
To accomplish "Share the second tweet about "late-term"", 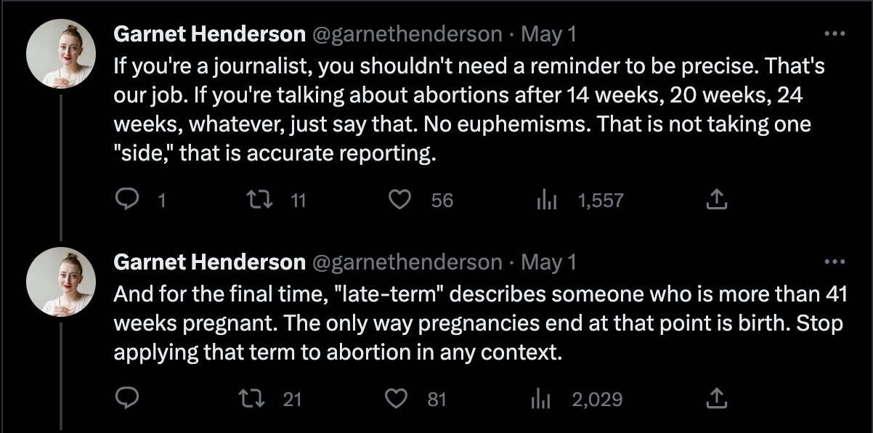I will (716, 399).
